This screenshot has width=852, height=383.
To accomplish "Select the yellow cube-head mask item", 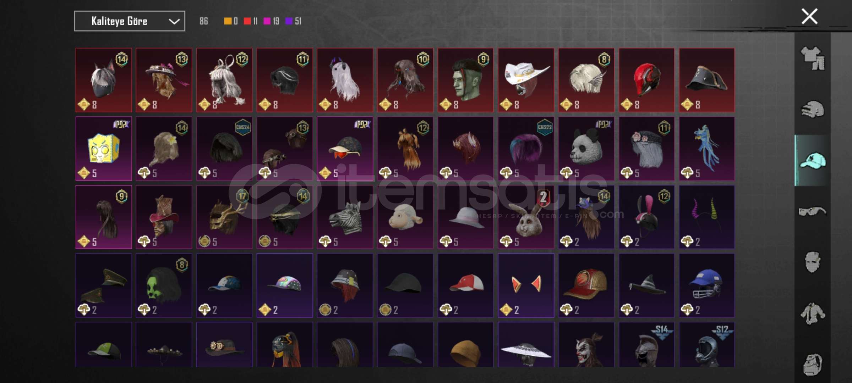I will coord(104,149).
